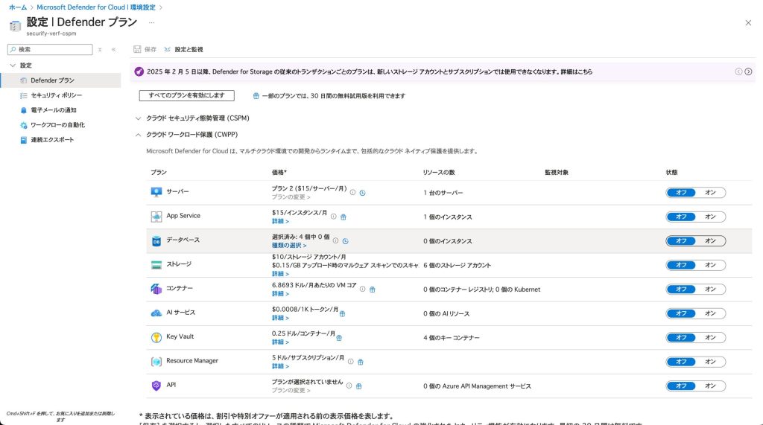Click the gift trial icon in App Service row
The height and width of the screenshot is (425, 763).
tap(343, 217)
